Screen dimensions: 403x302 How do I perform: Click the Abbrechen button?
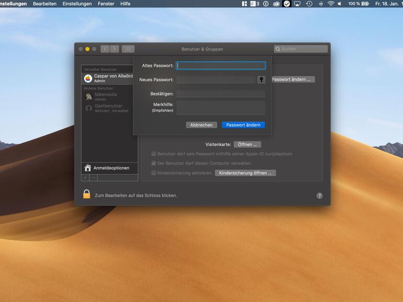pyautogui.click(x=201, y=125)
